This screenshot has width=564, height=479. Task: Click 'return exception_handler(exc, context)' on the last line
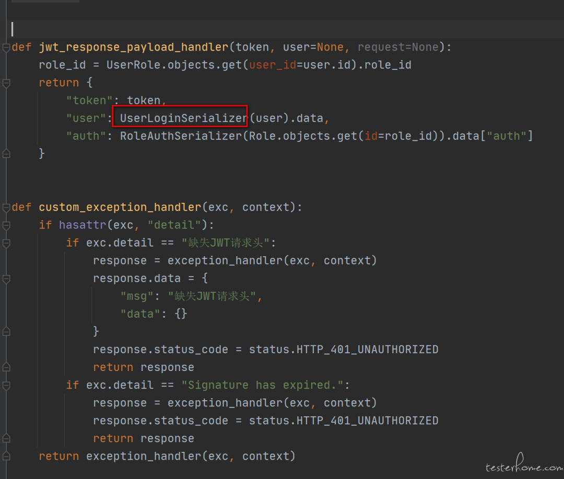pyautogui.click(x=167, y=457)
